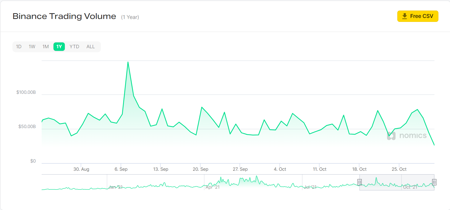Click the 11. Oct axis label
This screenshot has width=450, height=210.
(320, 169)
